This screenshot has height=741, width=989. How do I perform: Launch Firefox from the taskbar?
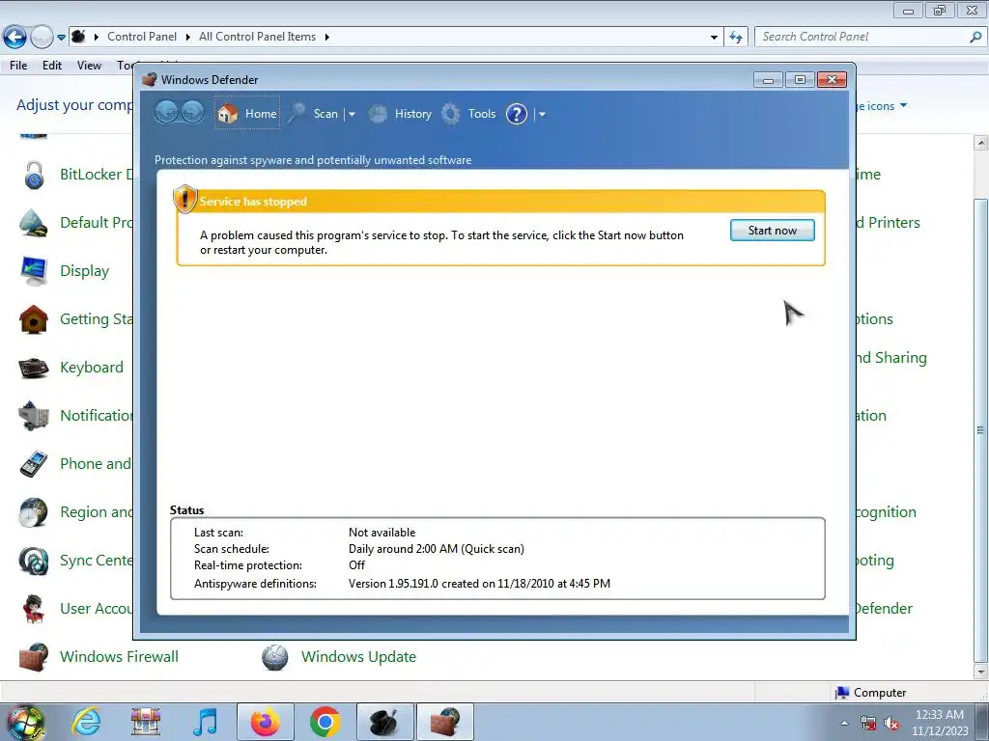point(266,722)
